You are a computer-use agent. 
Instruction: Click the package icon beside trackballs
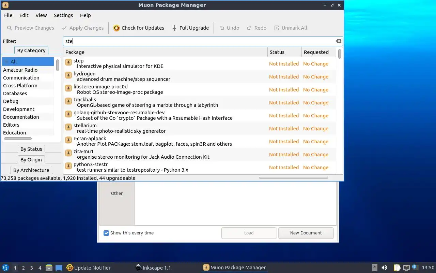click(x=68, y=101)
